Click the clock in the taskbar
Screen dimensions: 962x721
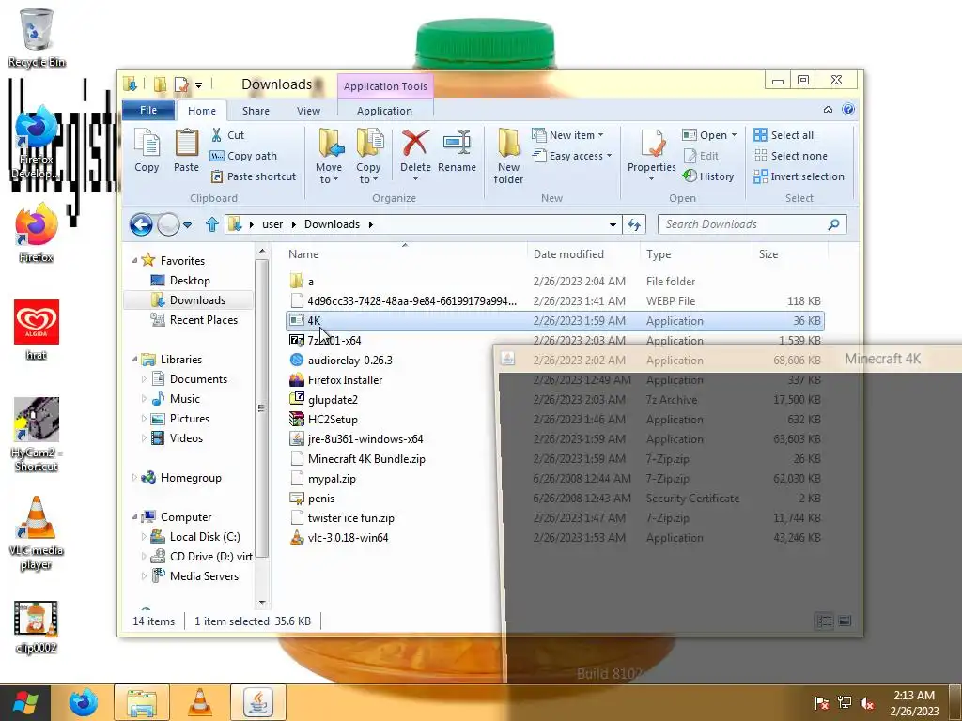(x=914, y=703)
